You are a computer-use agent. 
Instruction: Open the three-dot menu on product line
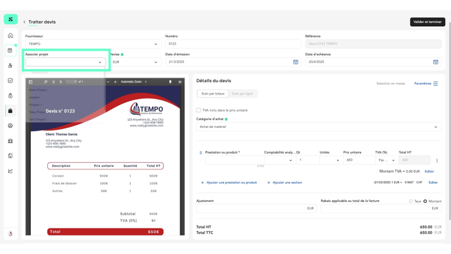point(437,160)
